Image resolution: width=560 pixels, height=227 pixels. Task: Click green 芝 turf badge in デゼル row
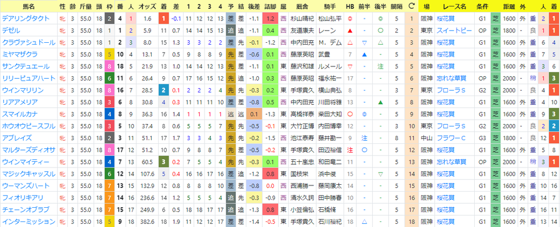495,30
